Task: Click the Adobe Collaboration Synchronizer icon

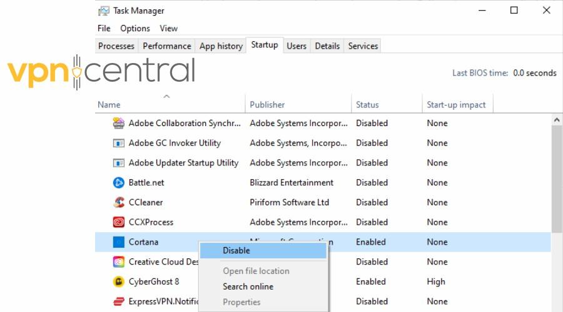Action: point(118,123)
